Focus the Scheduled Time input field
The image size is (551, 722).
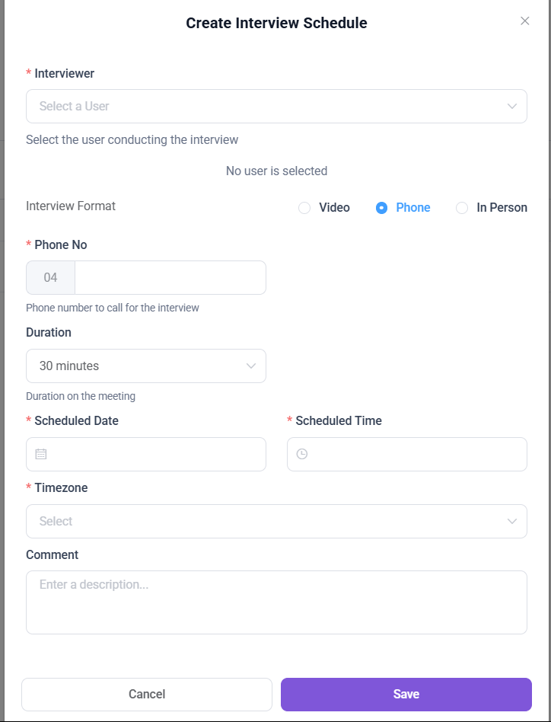(x=415, y=454)
